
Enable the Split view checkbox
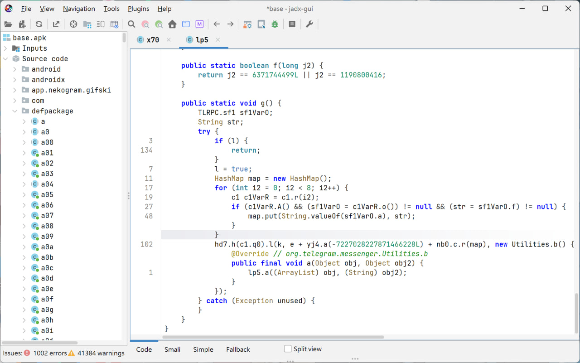[288, 349]
